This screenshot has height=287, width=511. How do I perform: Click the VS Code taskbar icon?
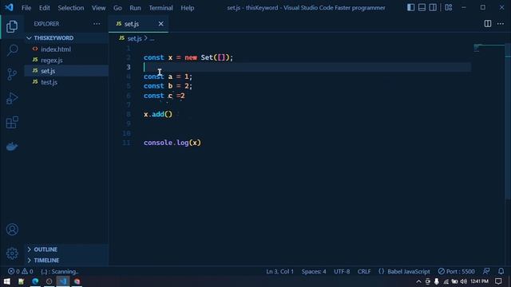pyautogui.click(x=63, y=281)
